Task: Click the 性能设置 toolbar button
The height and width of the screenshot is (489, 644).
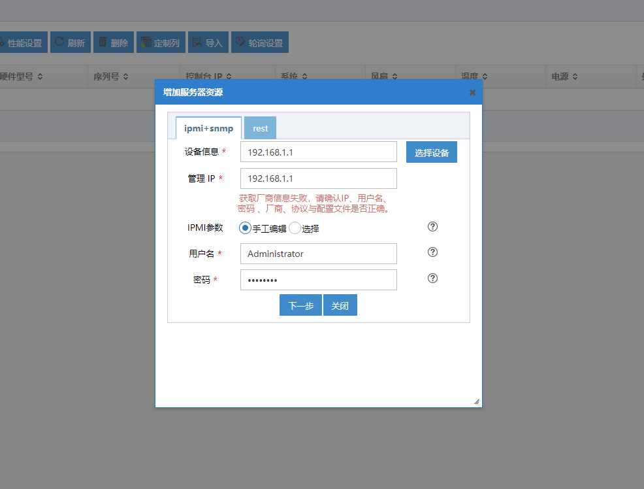Action: point(23,42)
